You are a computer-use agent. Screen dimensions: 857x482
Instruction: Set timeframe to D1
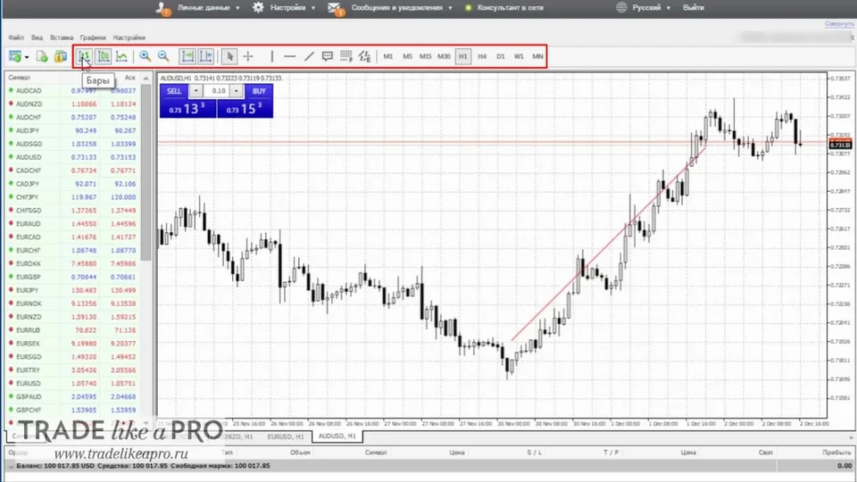pos(501,56)
